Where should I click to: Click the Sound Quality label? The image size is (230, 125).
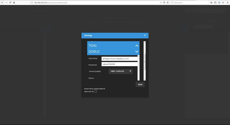click(x=95, y=71)
